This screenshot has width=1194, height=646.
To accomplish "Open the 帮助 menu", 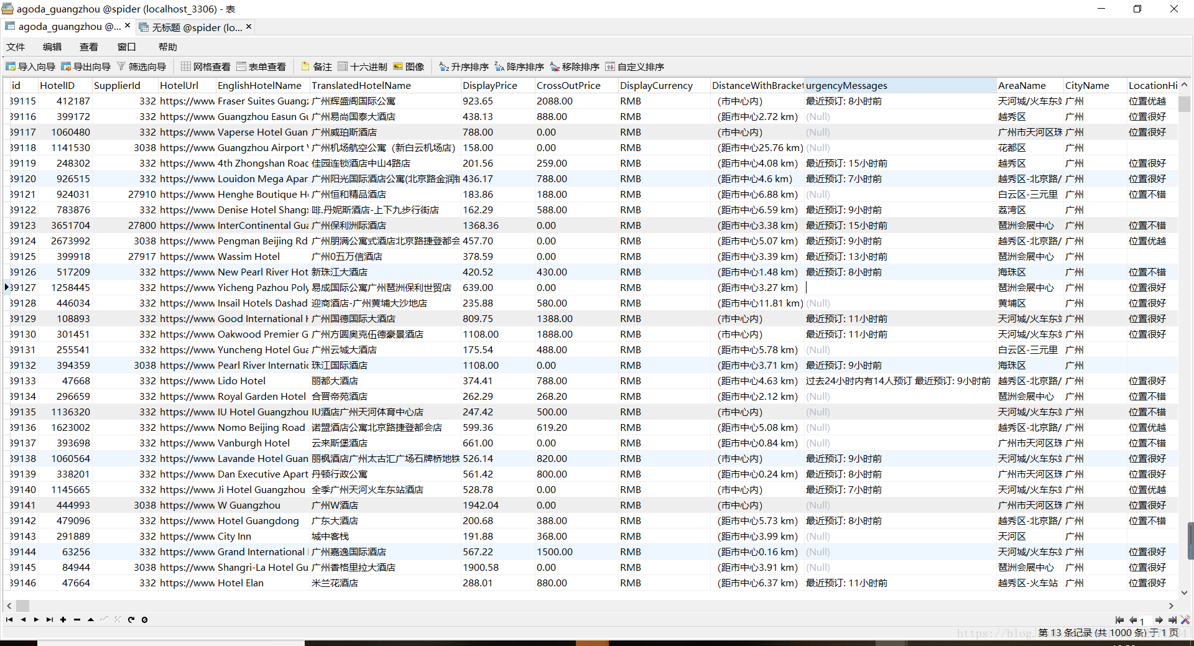I will 168,47.
